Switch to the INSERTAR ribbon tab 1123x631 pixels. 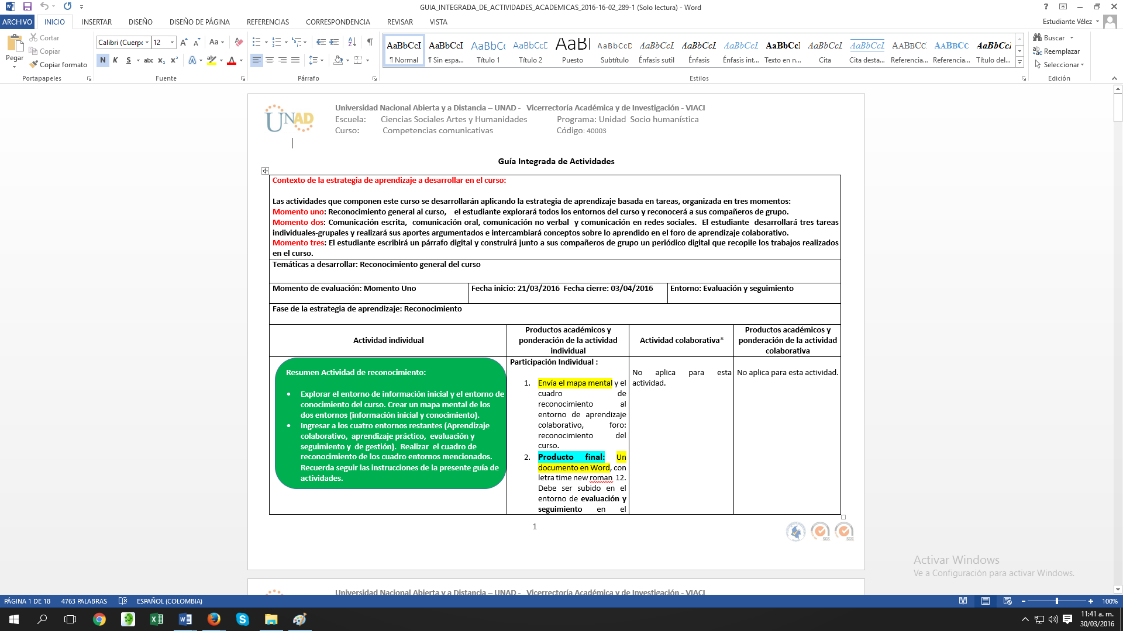click(x=97, y=22)
